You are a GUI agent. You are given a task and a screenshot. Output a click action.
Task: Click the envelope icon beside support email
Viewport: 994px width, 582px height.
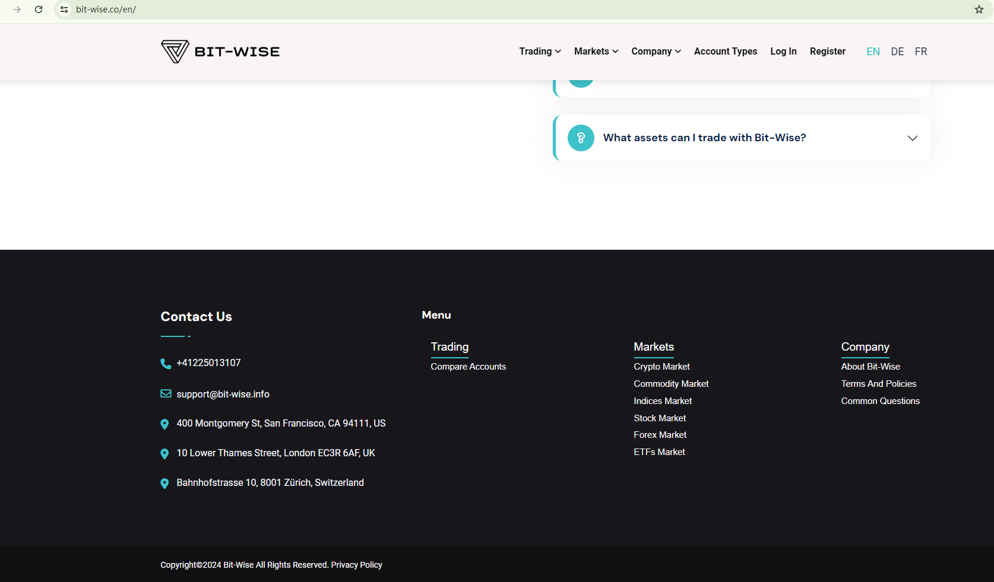pyautogui.click(x=166, y=394)
